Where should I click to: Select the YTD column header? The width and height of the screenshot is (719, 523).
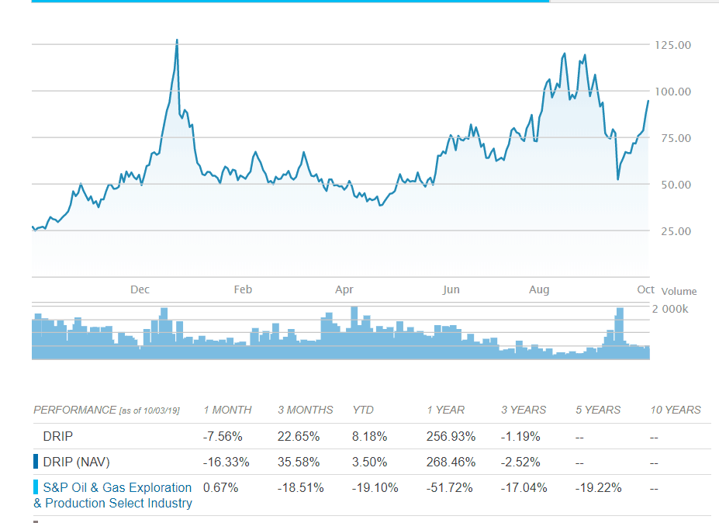coord(363,410)
